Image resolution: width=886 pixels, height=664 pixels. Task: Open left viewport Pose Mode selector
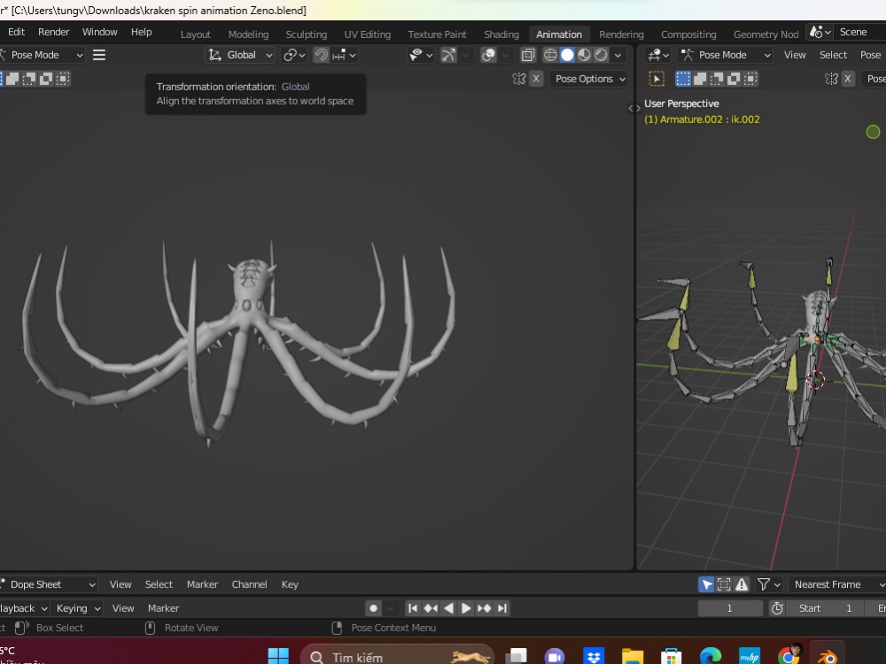coord(42,55)
